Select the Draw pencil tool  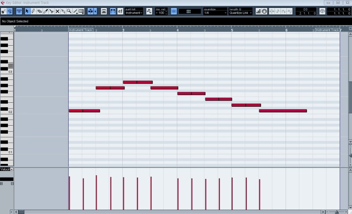(x=33, y=11)
